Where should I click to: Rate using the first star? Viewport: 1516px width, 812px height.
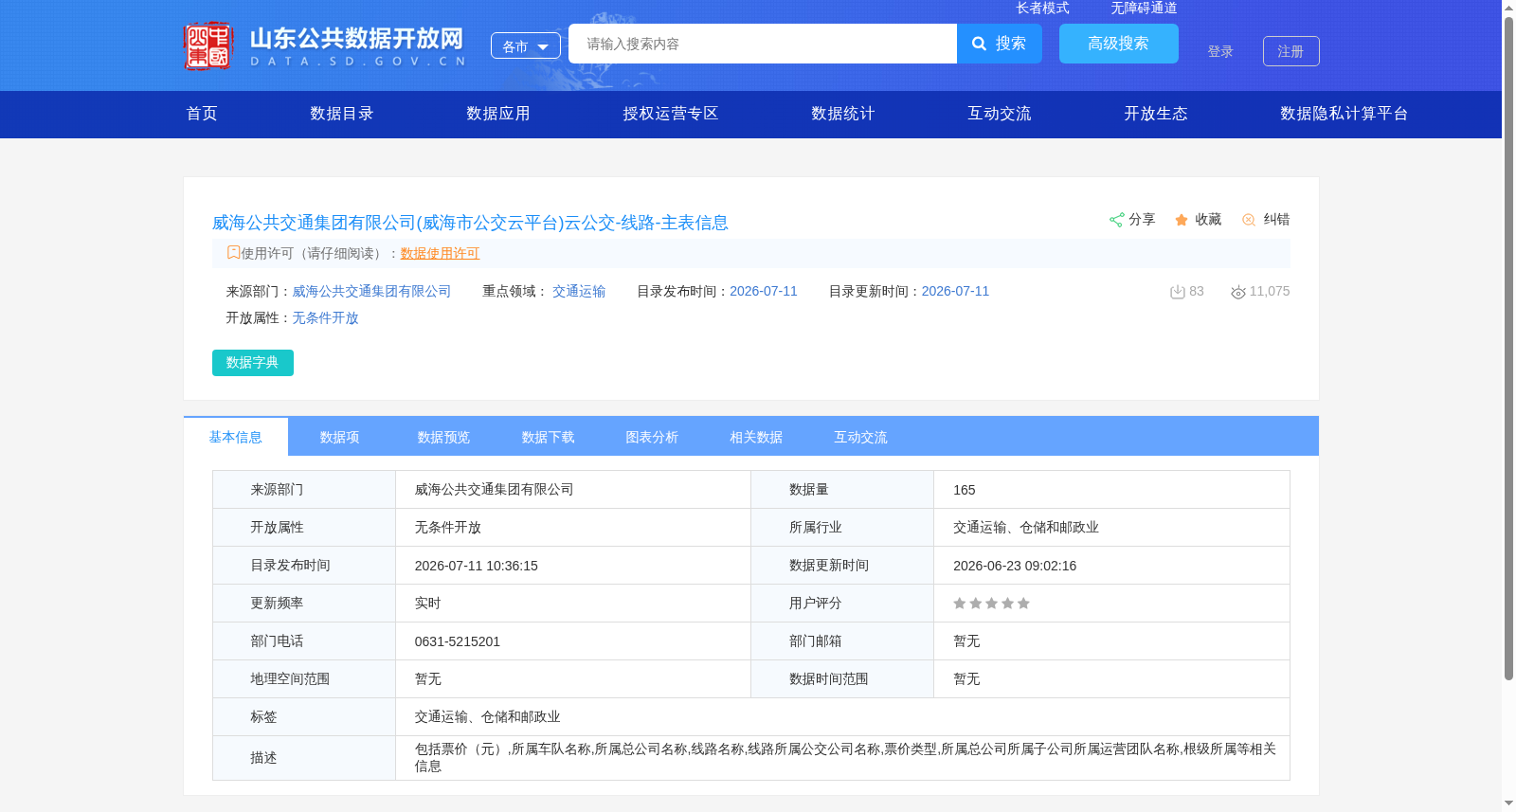click(960, 604)
